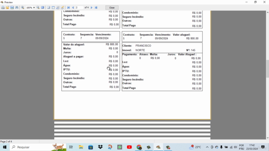The image size is (269, 151).
Task: Click the R$ 800,00 value under Valor aluguel
Action: [x=192, y=39]
